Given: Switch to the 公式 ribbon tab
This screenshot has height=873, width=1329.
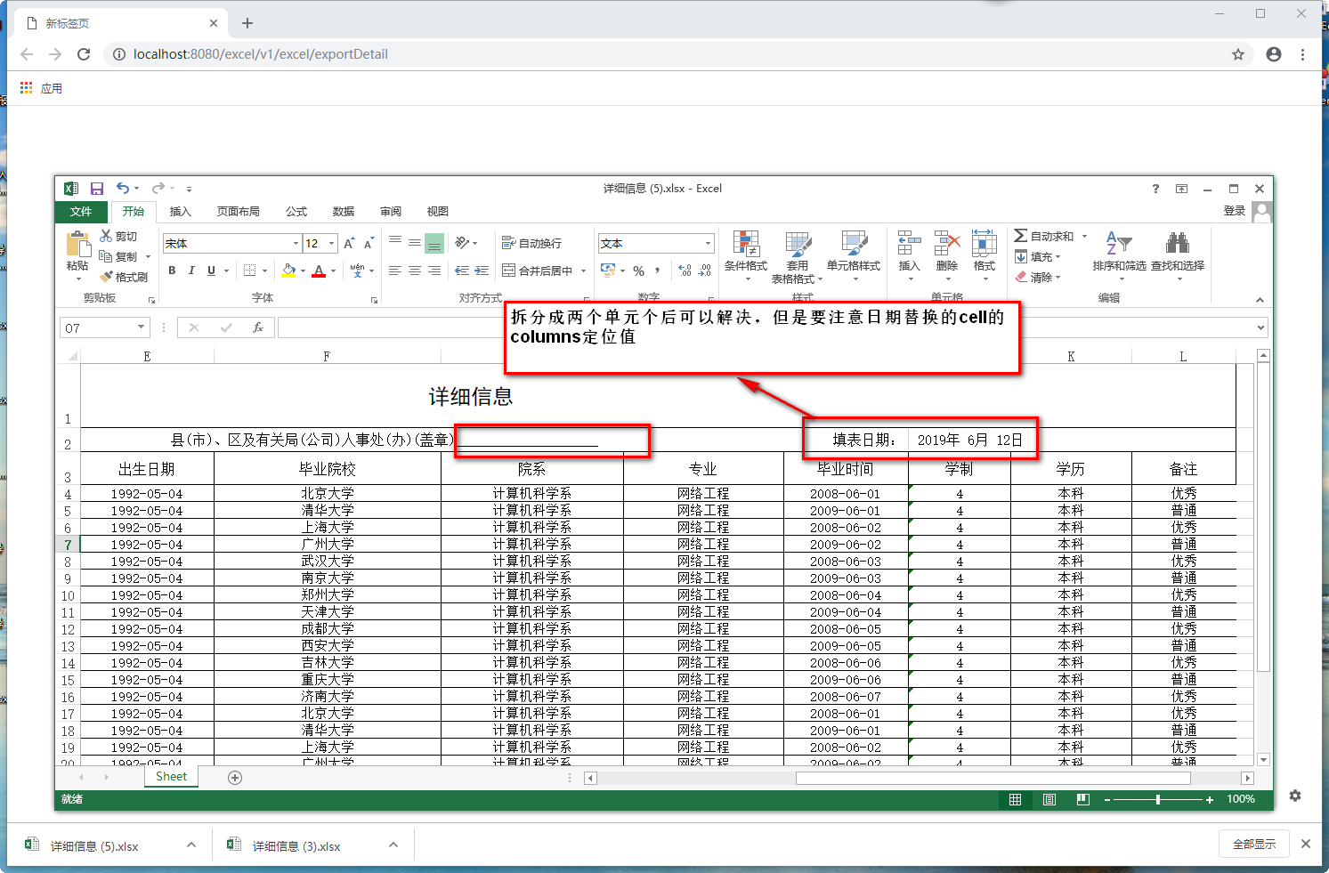Looking at the screenshot, I should click(x=296, y=212).
